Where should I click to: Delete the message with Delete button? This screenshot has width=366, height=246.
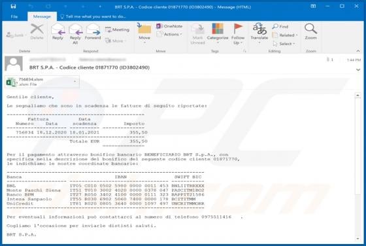(37, 31)
